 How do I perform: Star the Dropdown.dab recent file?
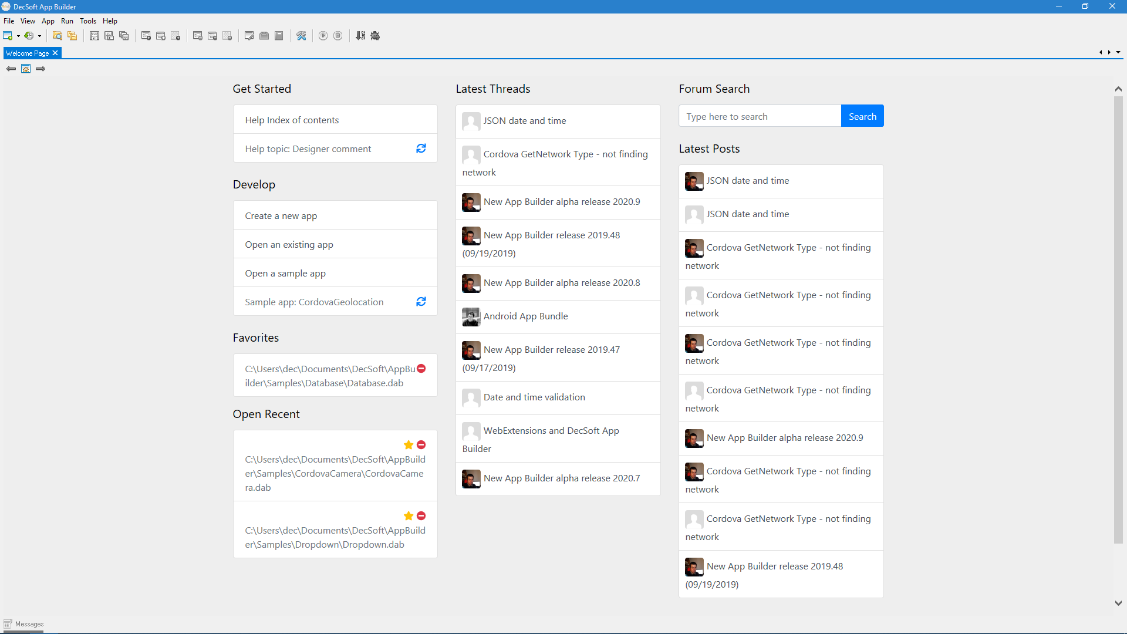409,516
